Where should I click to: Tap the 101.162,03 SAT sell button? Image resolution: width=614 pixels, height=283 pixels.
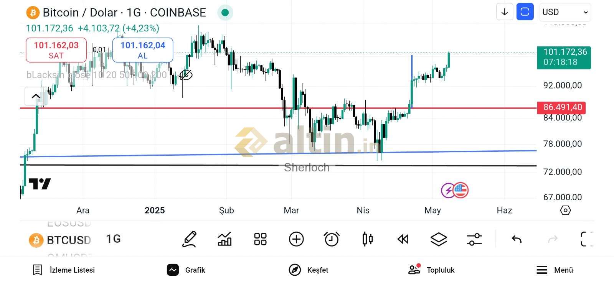[56, 50]
